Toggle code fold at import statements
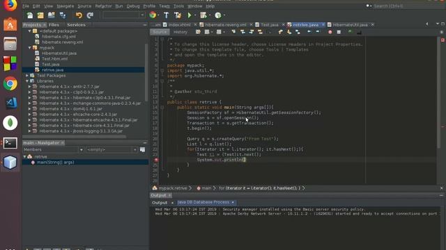 162,71
